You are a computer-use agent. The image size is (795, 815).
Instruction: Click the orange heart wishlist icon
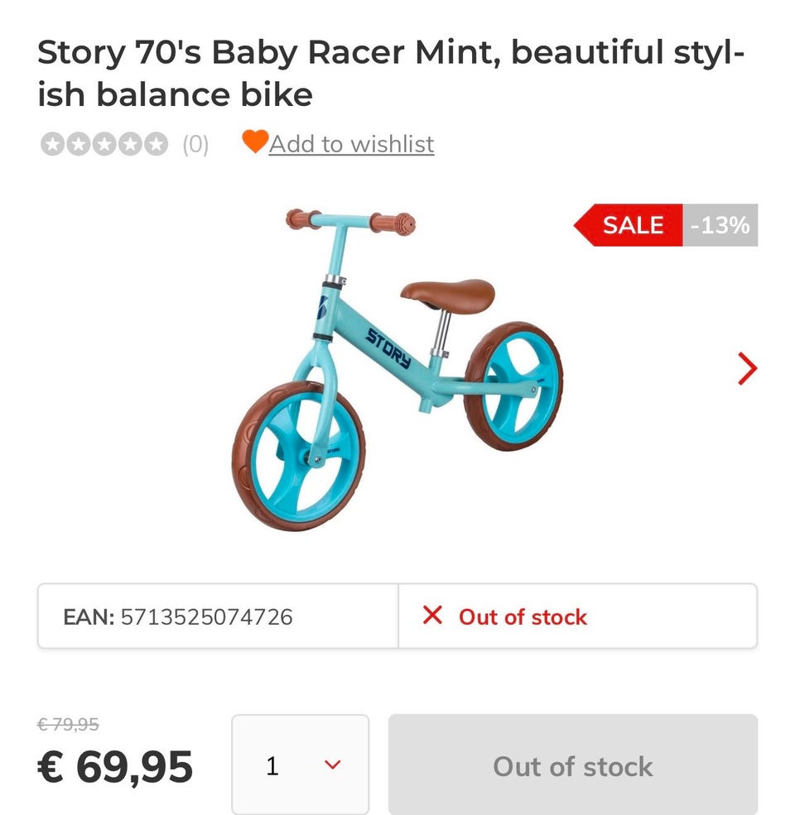click(x=255, y=142)
